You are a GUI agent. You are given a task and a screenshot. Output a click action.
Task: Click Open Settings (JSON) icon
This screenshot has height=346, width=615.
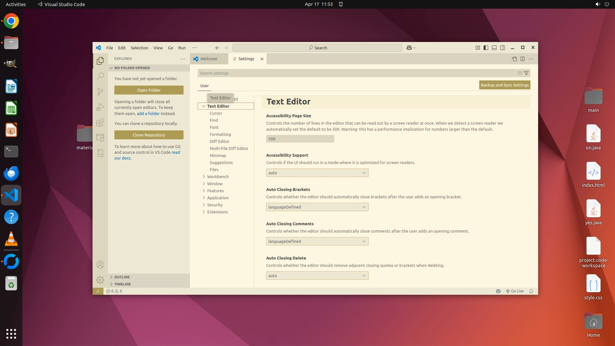514,59
